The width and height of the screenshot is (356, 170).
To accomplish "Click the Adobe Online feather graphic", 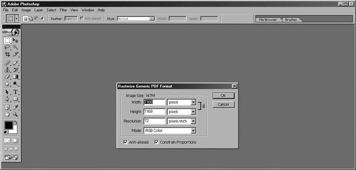I will (11, 33).
